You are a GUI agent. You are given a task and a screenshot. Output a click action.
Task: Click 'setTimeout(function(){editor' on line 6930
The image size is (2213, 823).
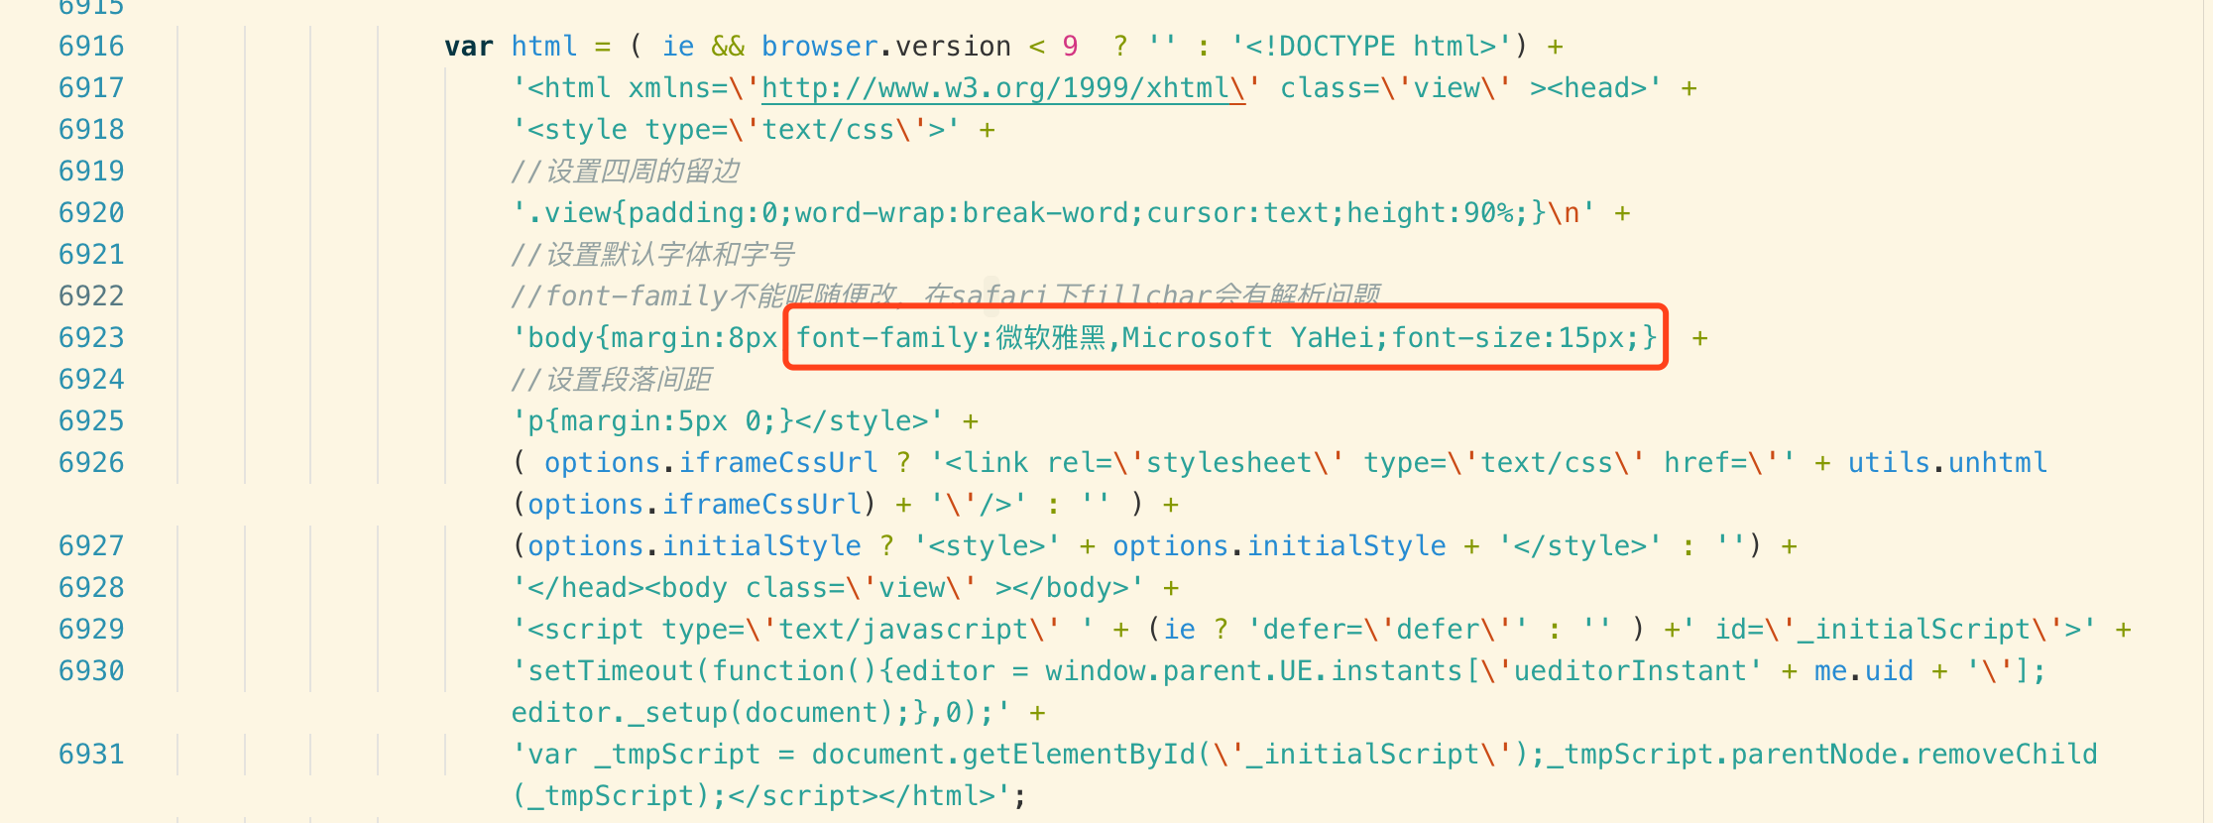tap(761, 671)
